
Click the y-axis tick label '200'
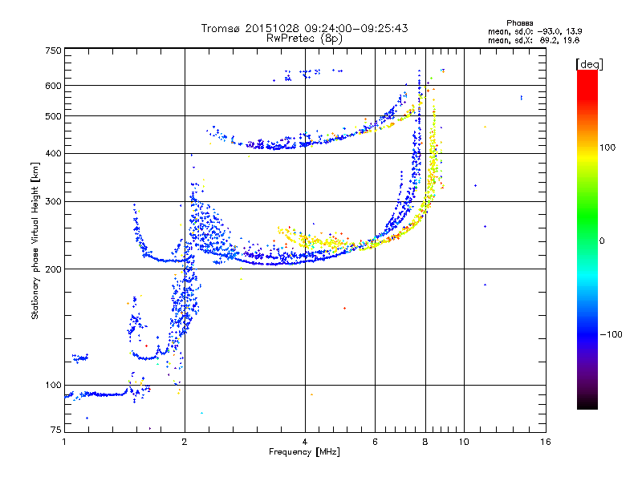(54, 269)
